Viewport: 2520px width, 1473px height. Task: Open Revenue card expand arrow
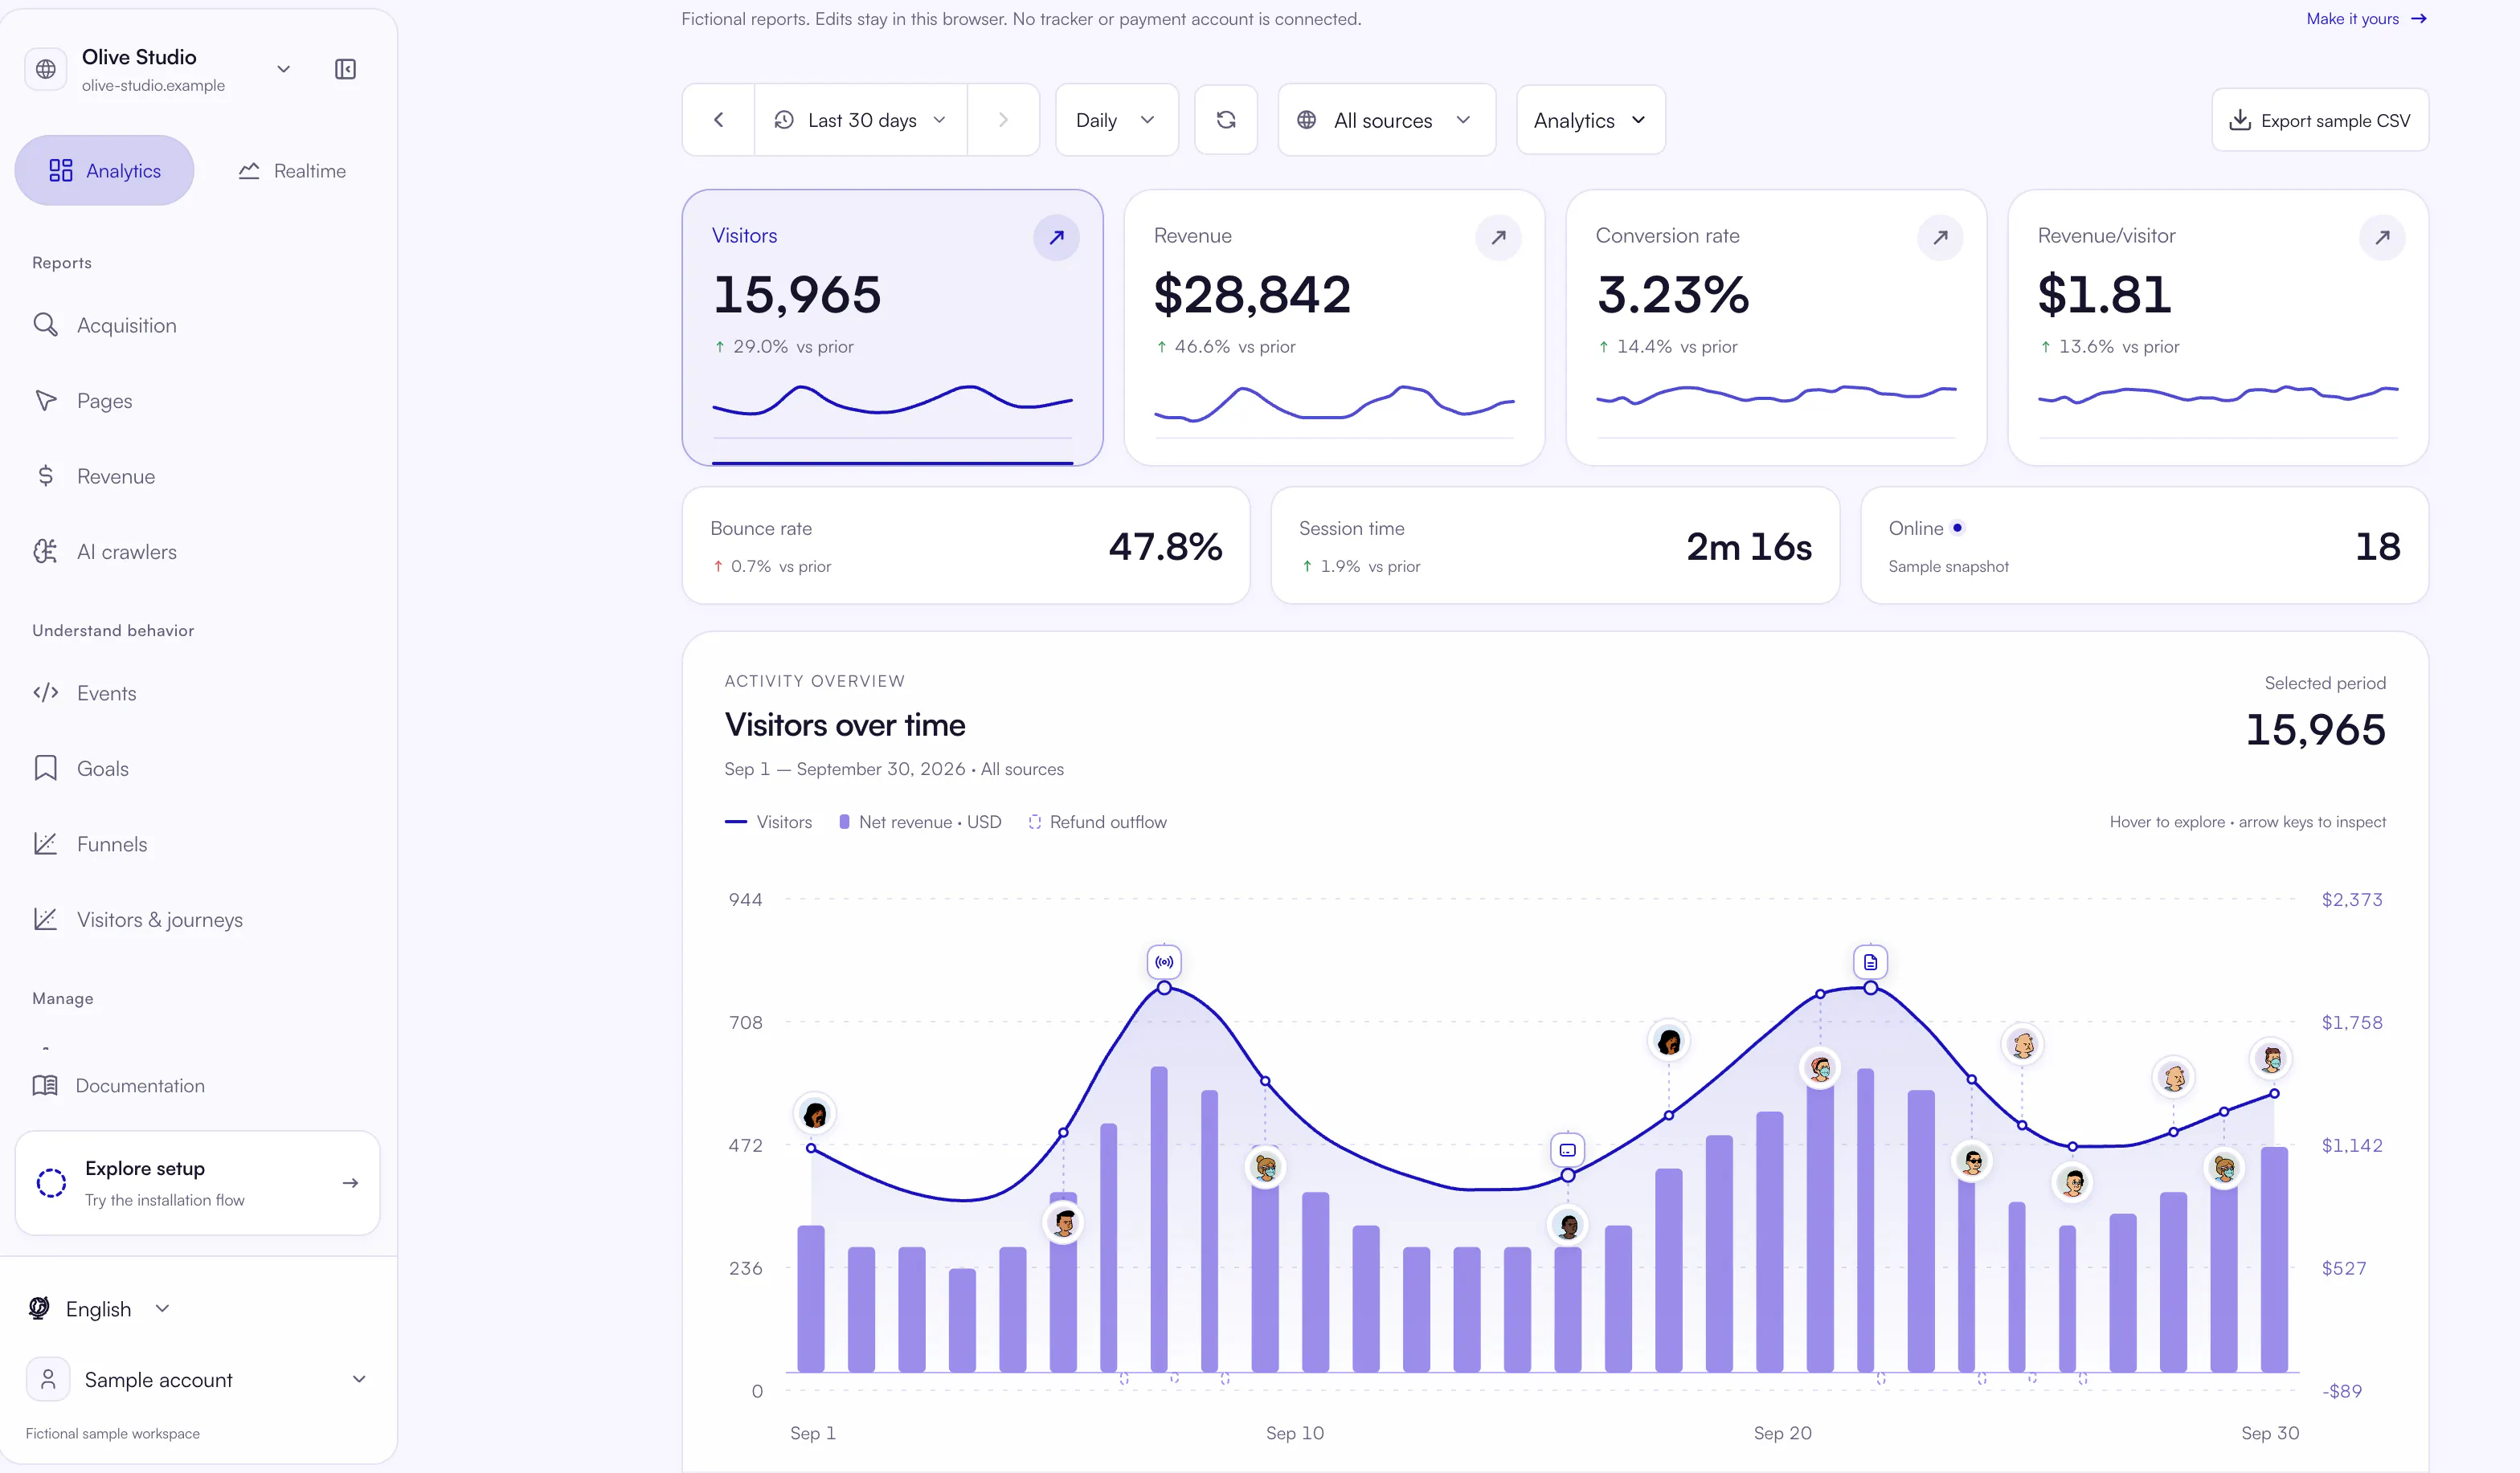point(1498,237)
